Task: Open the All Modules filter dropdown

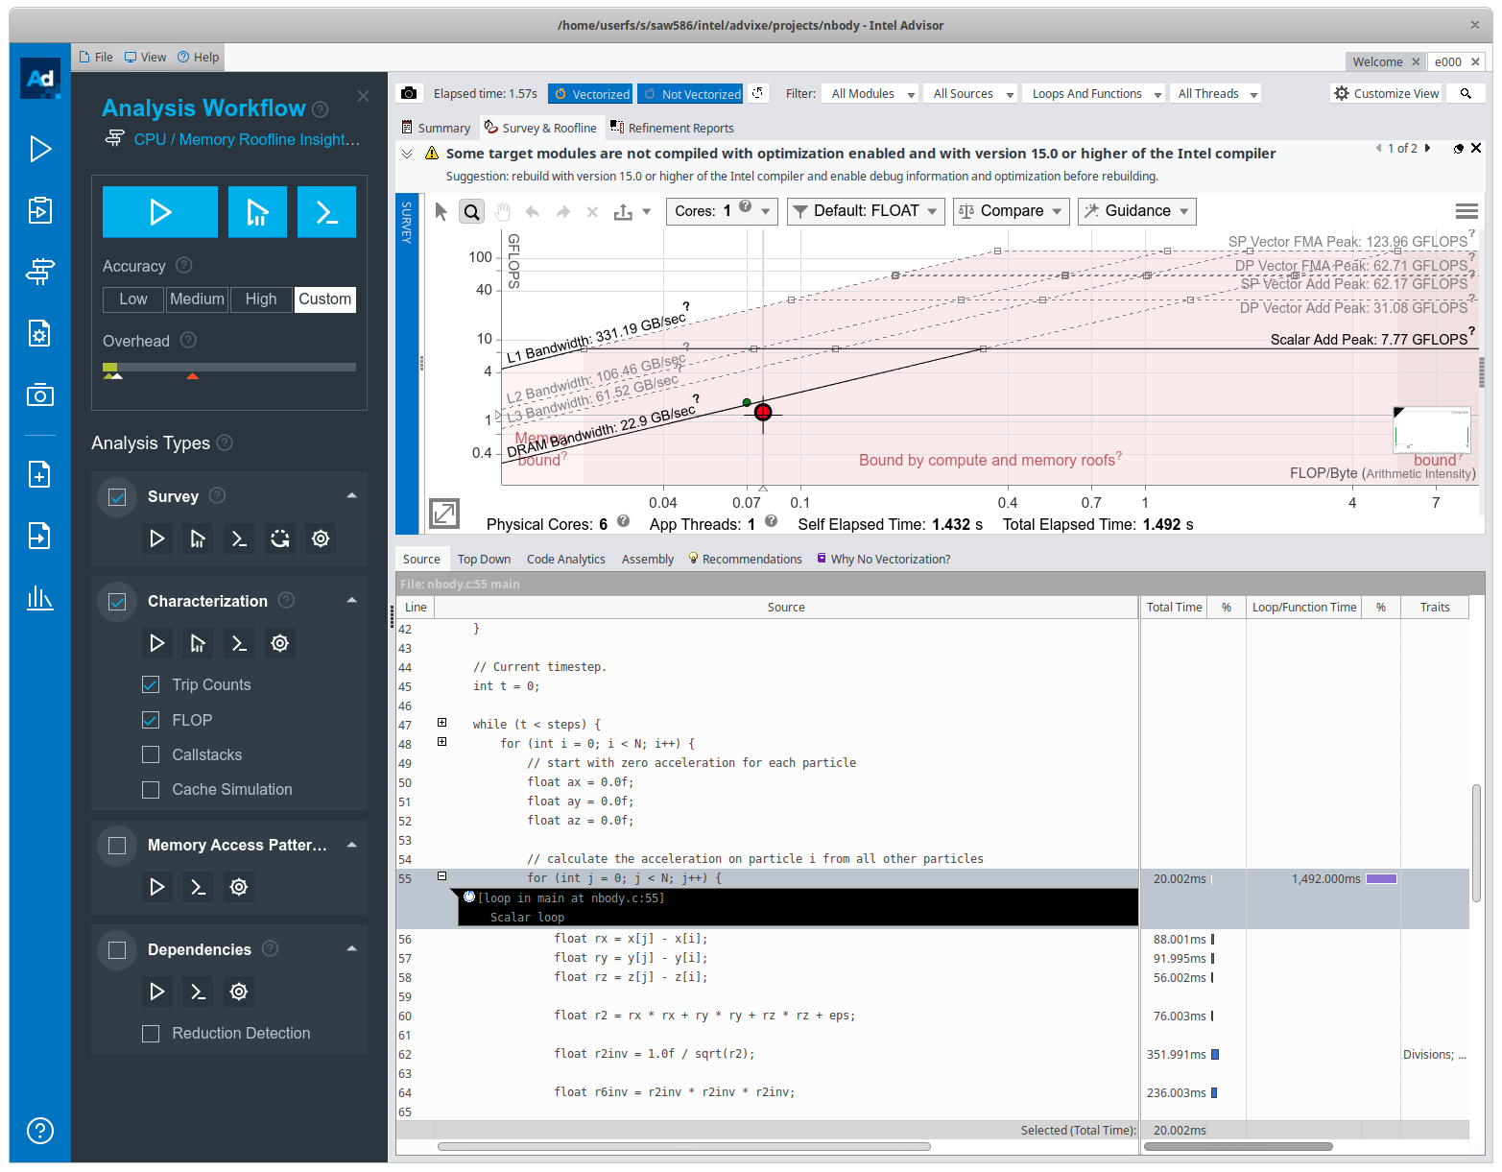Action: pyautogui.click(x=872, y=94)
